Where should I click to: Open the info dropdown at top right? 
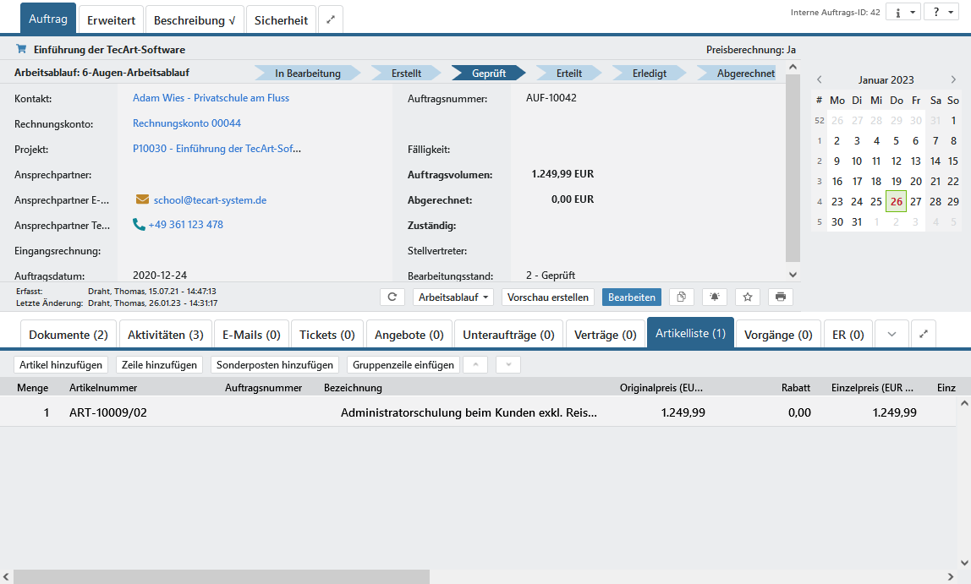(902, 12)
